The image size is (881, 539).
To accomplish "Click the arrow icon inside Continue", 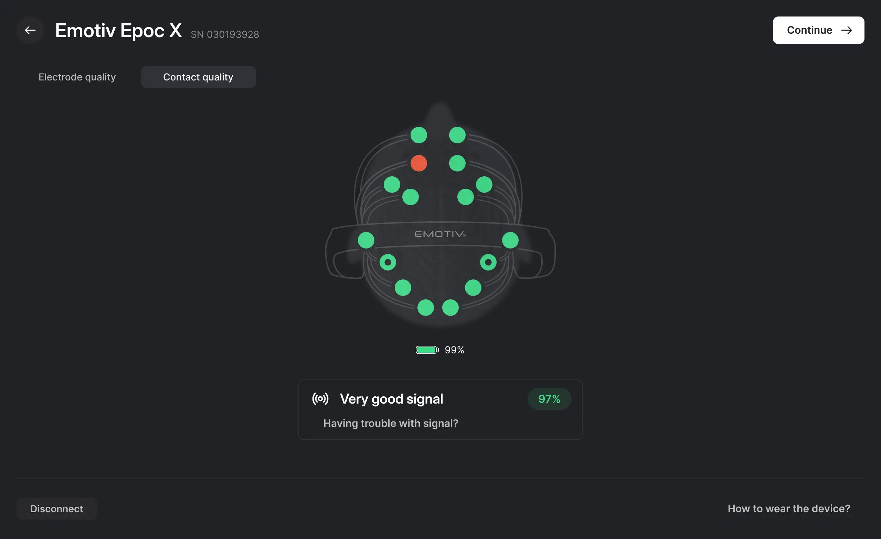I will pos(846,30).
